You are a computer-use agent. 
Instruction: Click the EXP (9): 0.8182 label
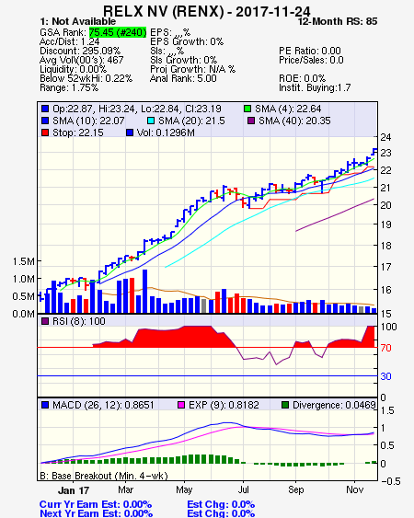tap(224, 405)
